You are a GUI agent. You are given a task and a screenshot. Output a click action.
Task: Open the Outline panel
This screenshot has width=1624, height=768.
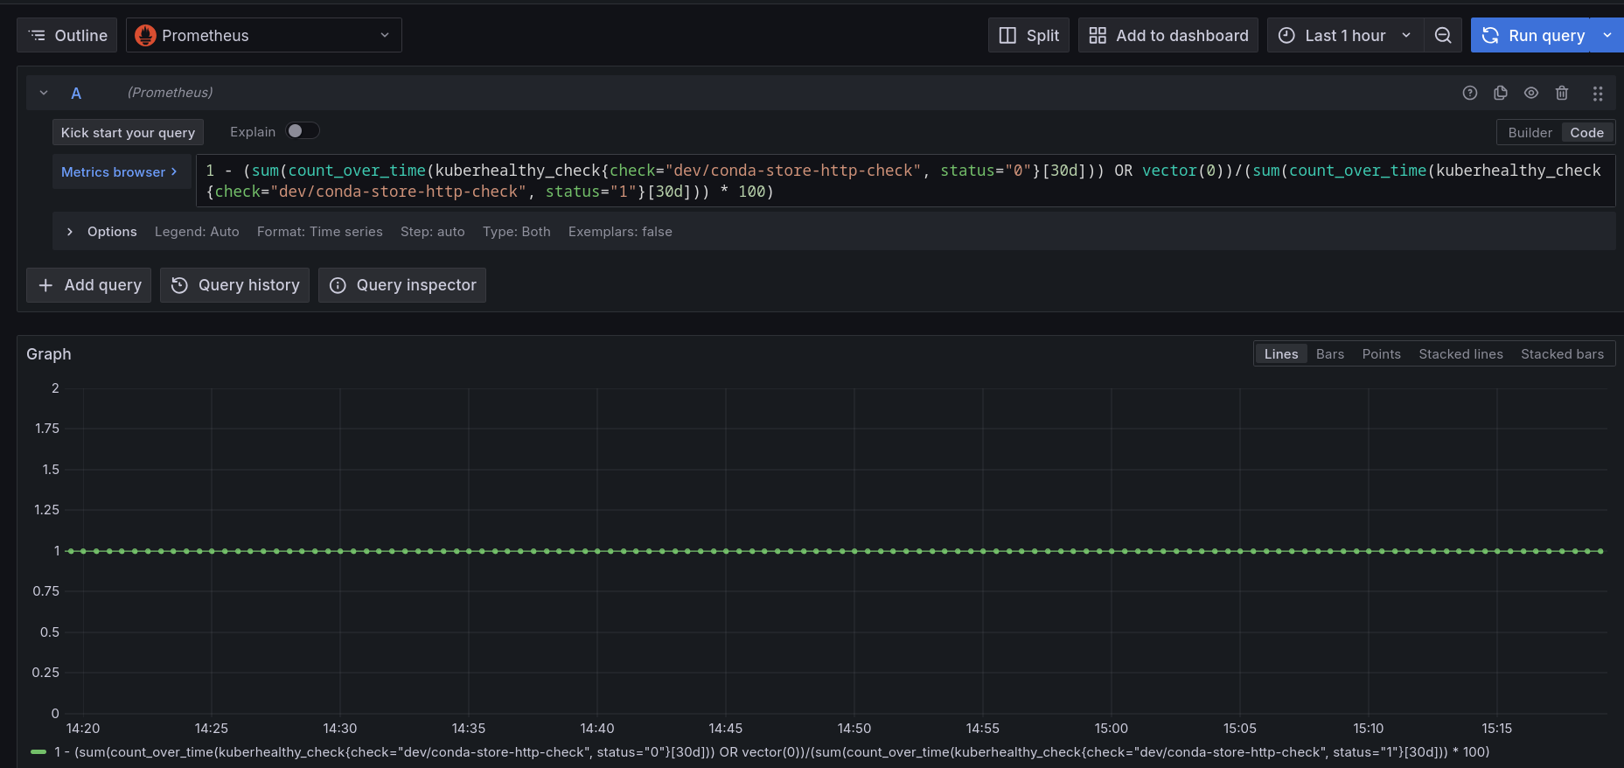66,35
